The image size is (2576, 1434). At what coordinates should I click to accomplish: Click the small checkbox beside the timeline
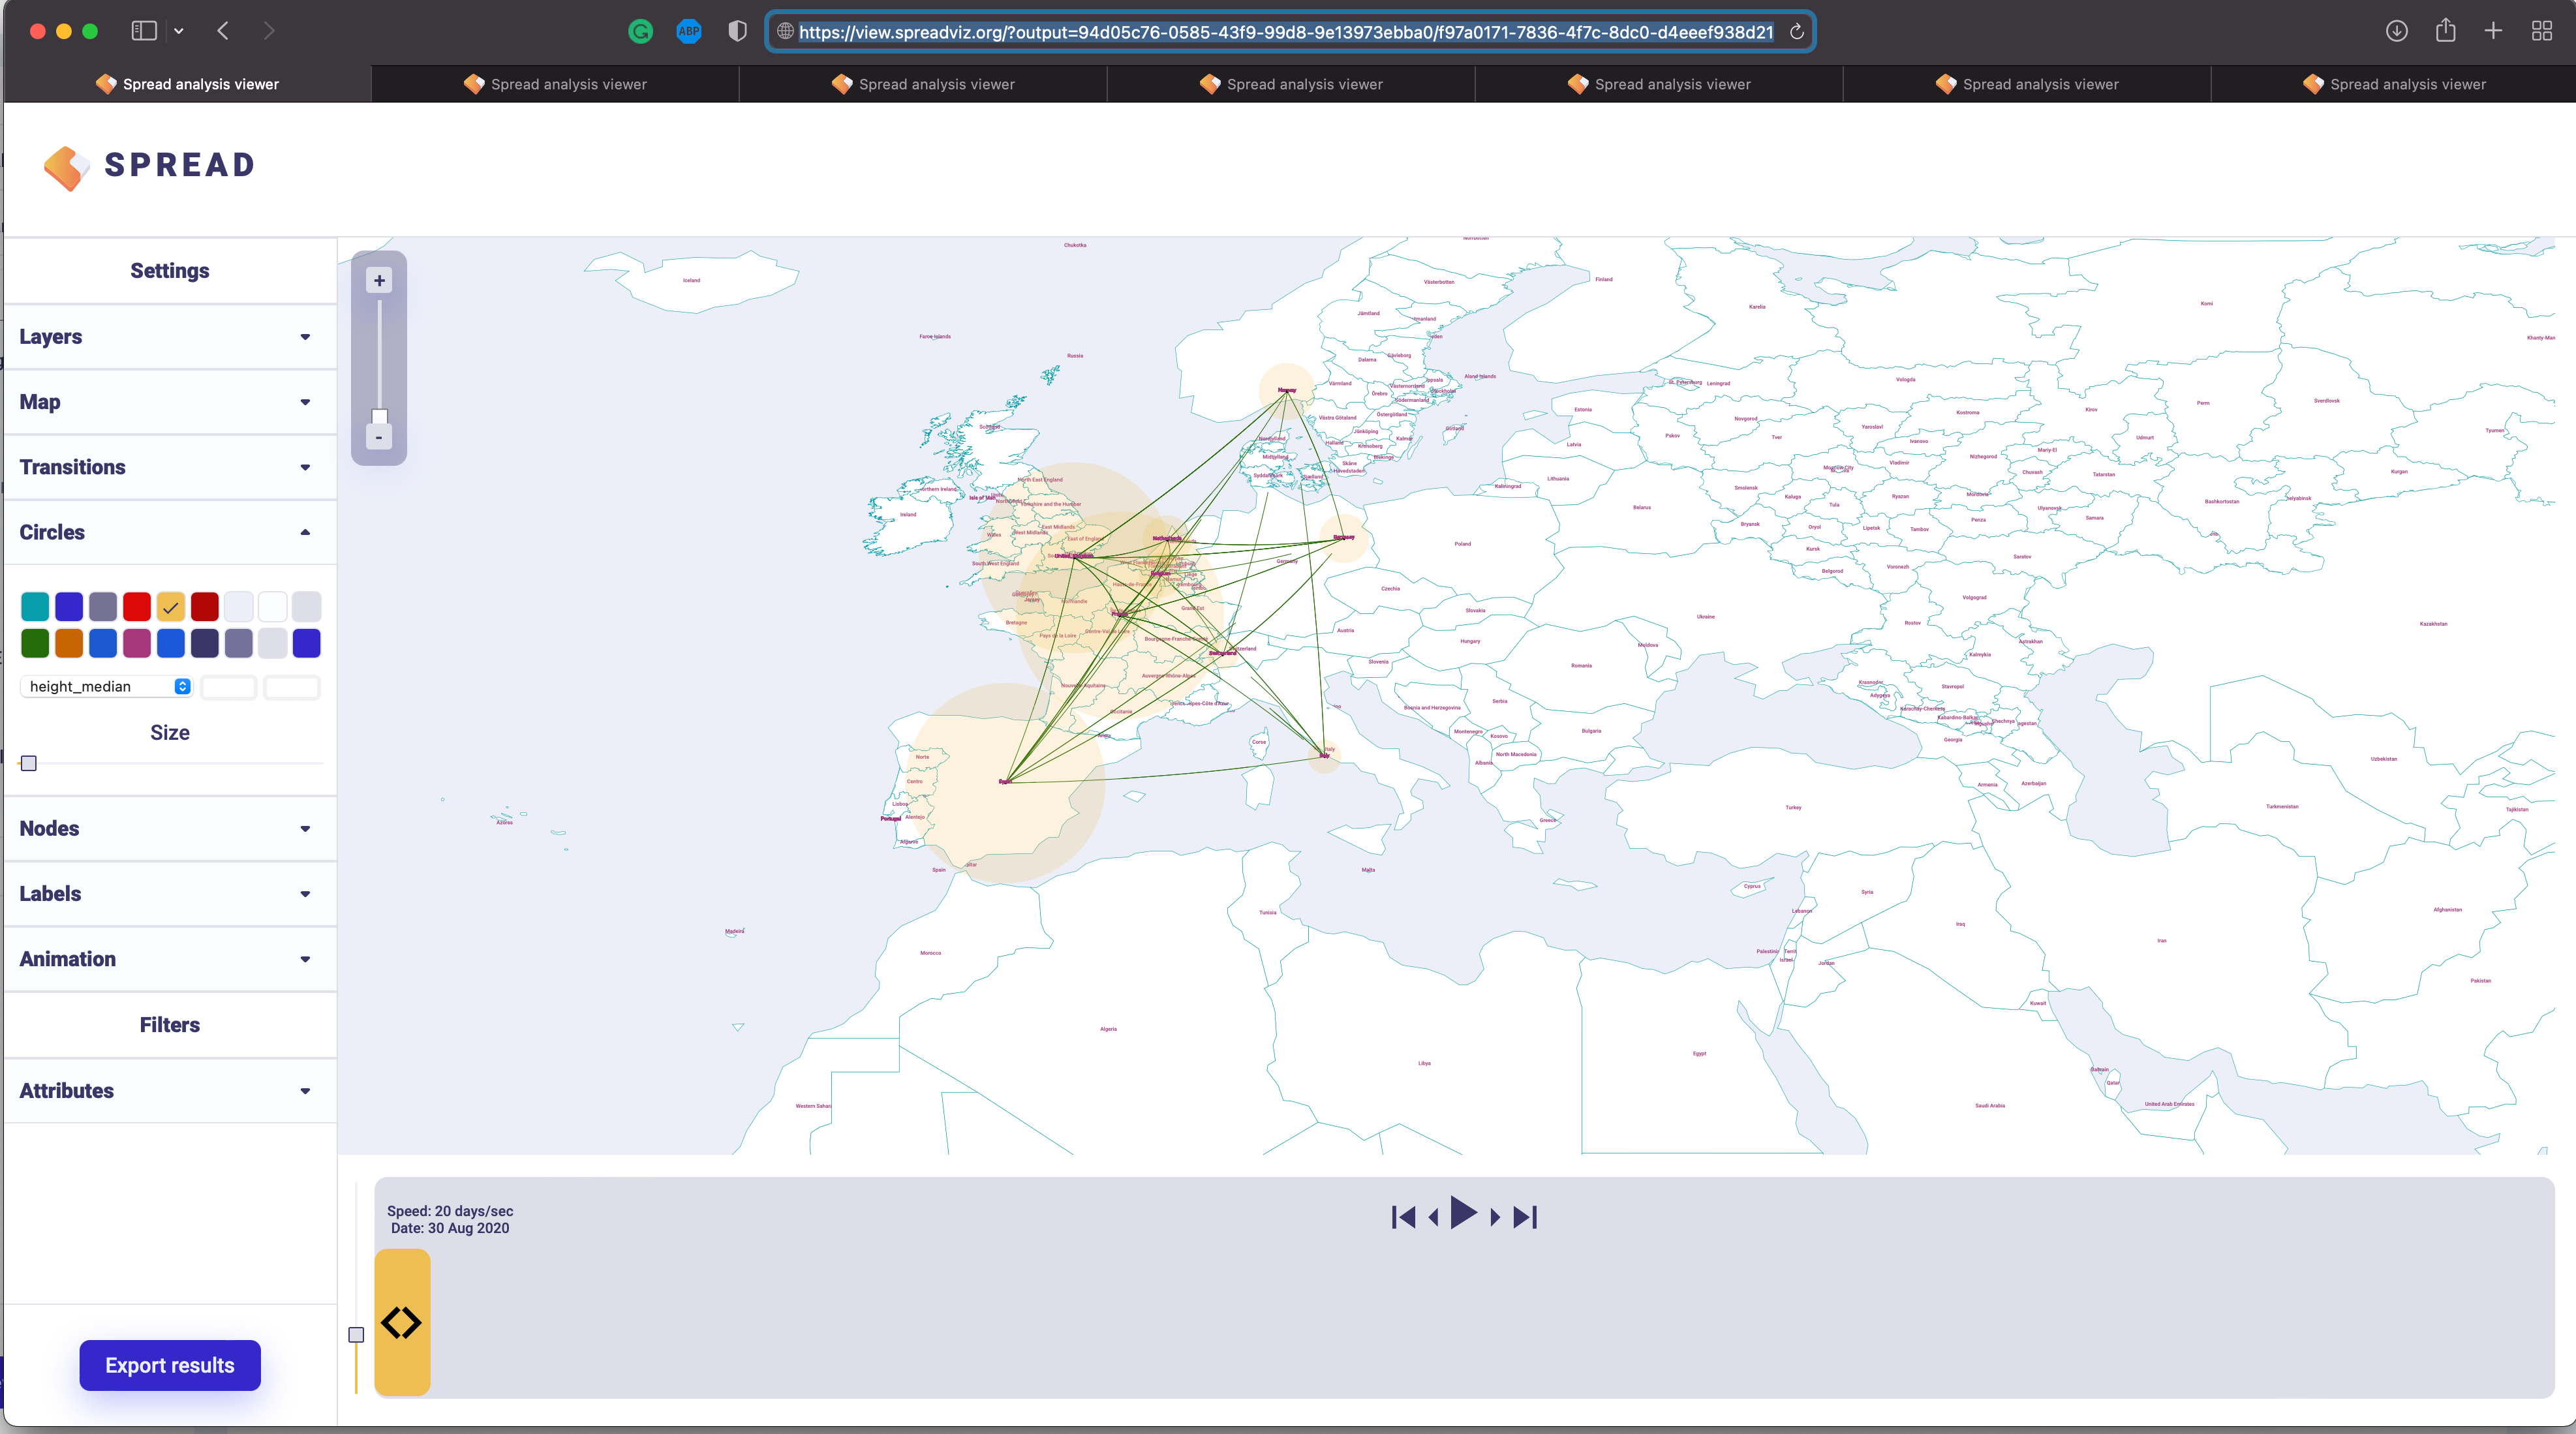356,1335
